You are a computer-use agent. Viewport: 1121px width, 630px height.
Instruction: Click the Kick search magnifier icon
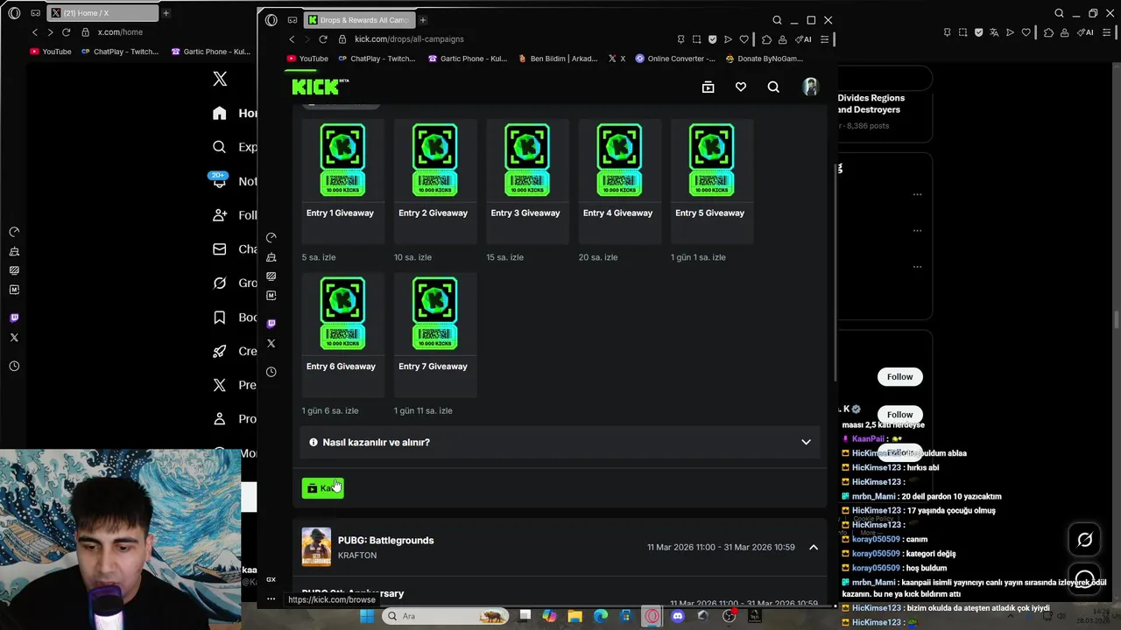coord(773,87)
